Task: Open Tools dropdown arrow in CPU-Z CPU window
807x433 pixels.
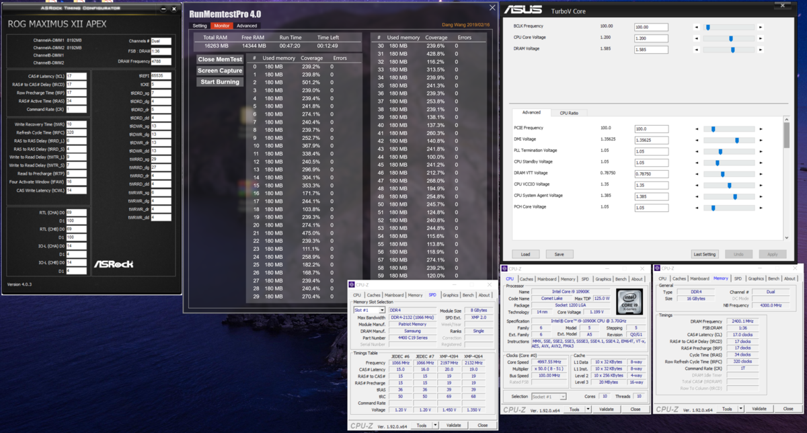Action: point(588,409)
